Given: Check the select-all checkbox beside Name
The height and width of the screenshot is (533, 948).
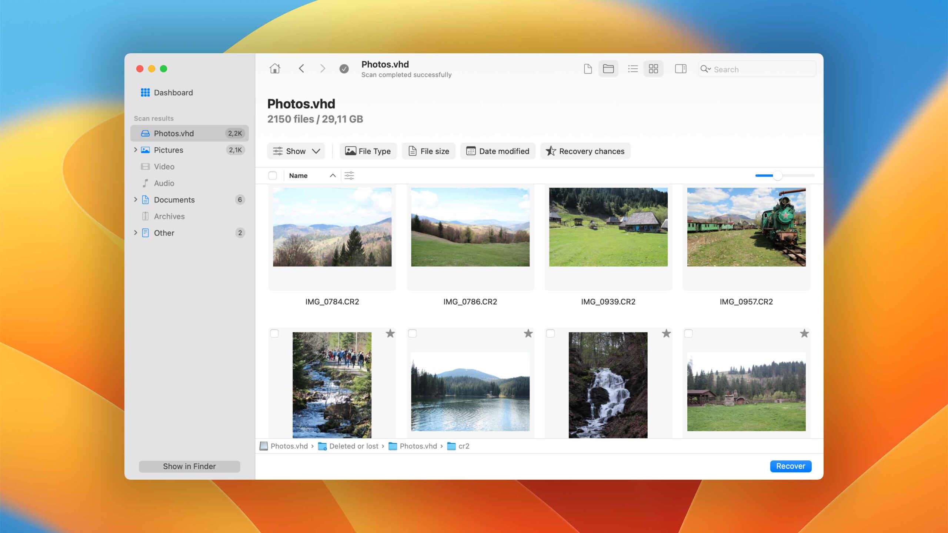Looking at the screenshot, I should click(x=273, y=175).
